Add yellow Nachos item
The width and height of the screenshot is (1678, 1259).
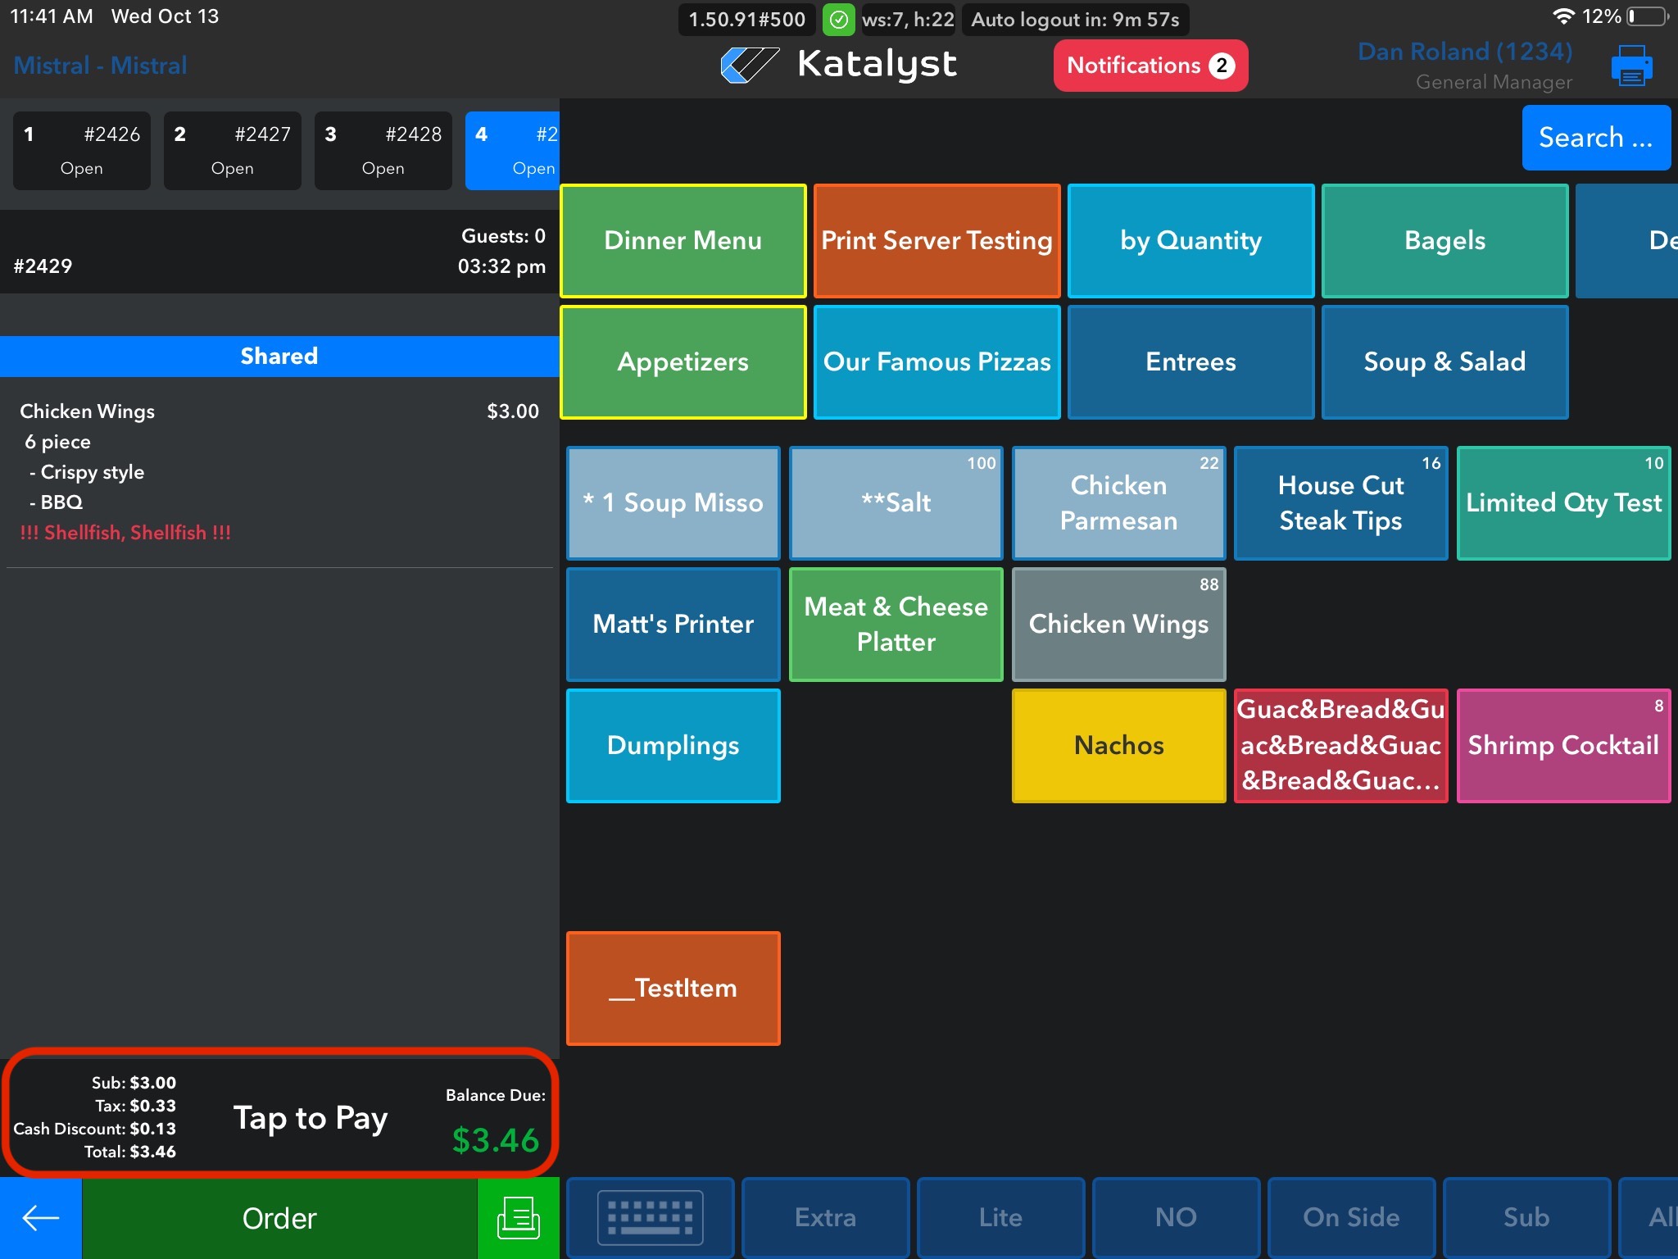tap(1118, 745)
